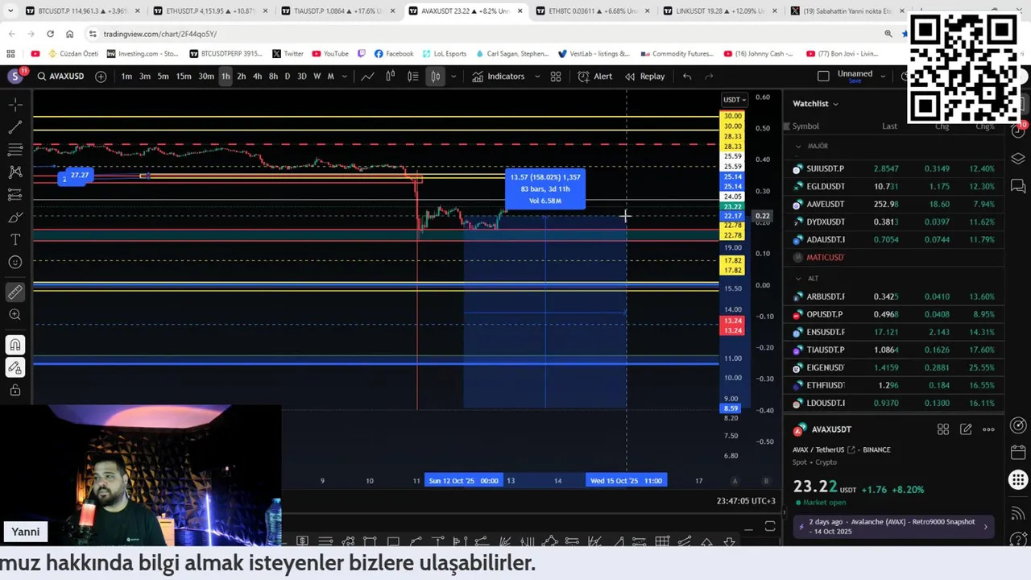Undo the last chart action
Viewport: 1031px width, 580px height.
click(687, 77)
